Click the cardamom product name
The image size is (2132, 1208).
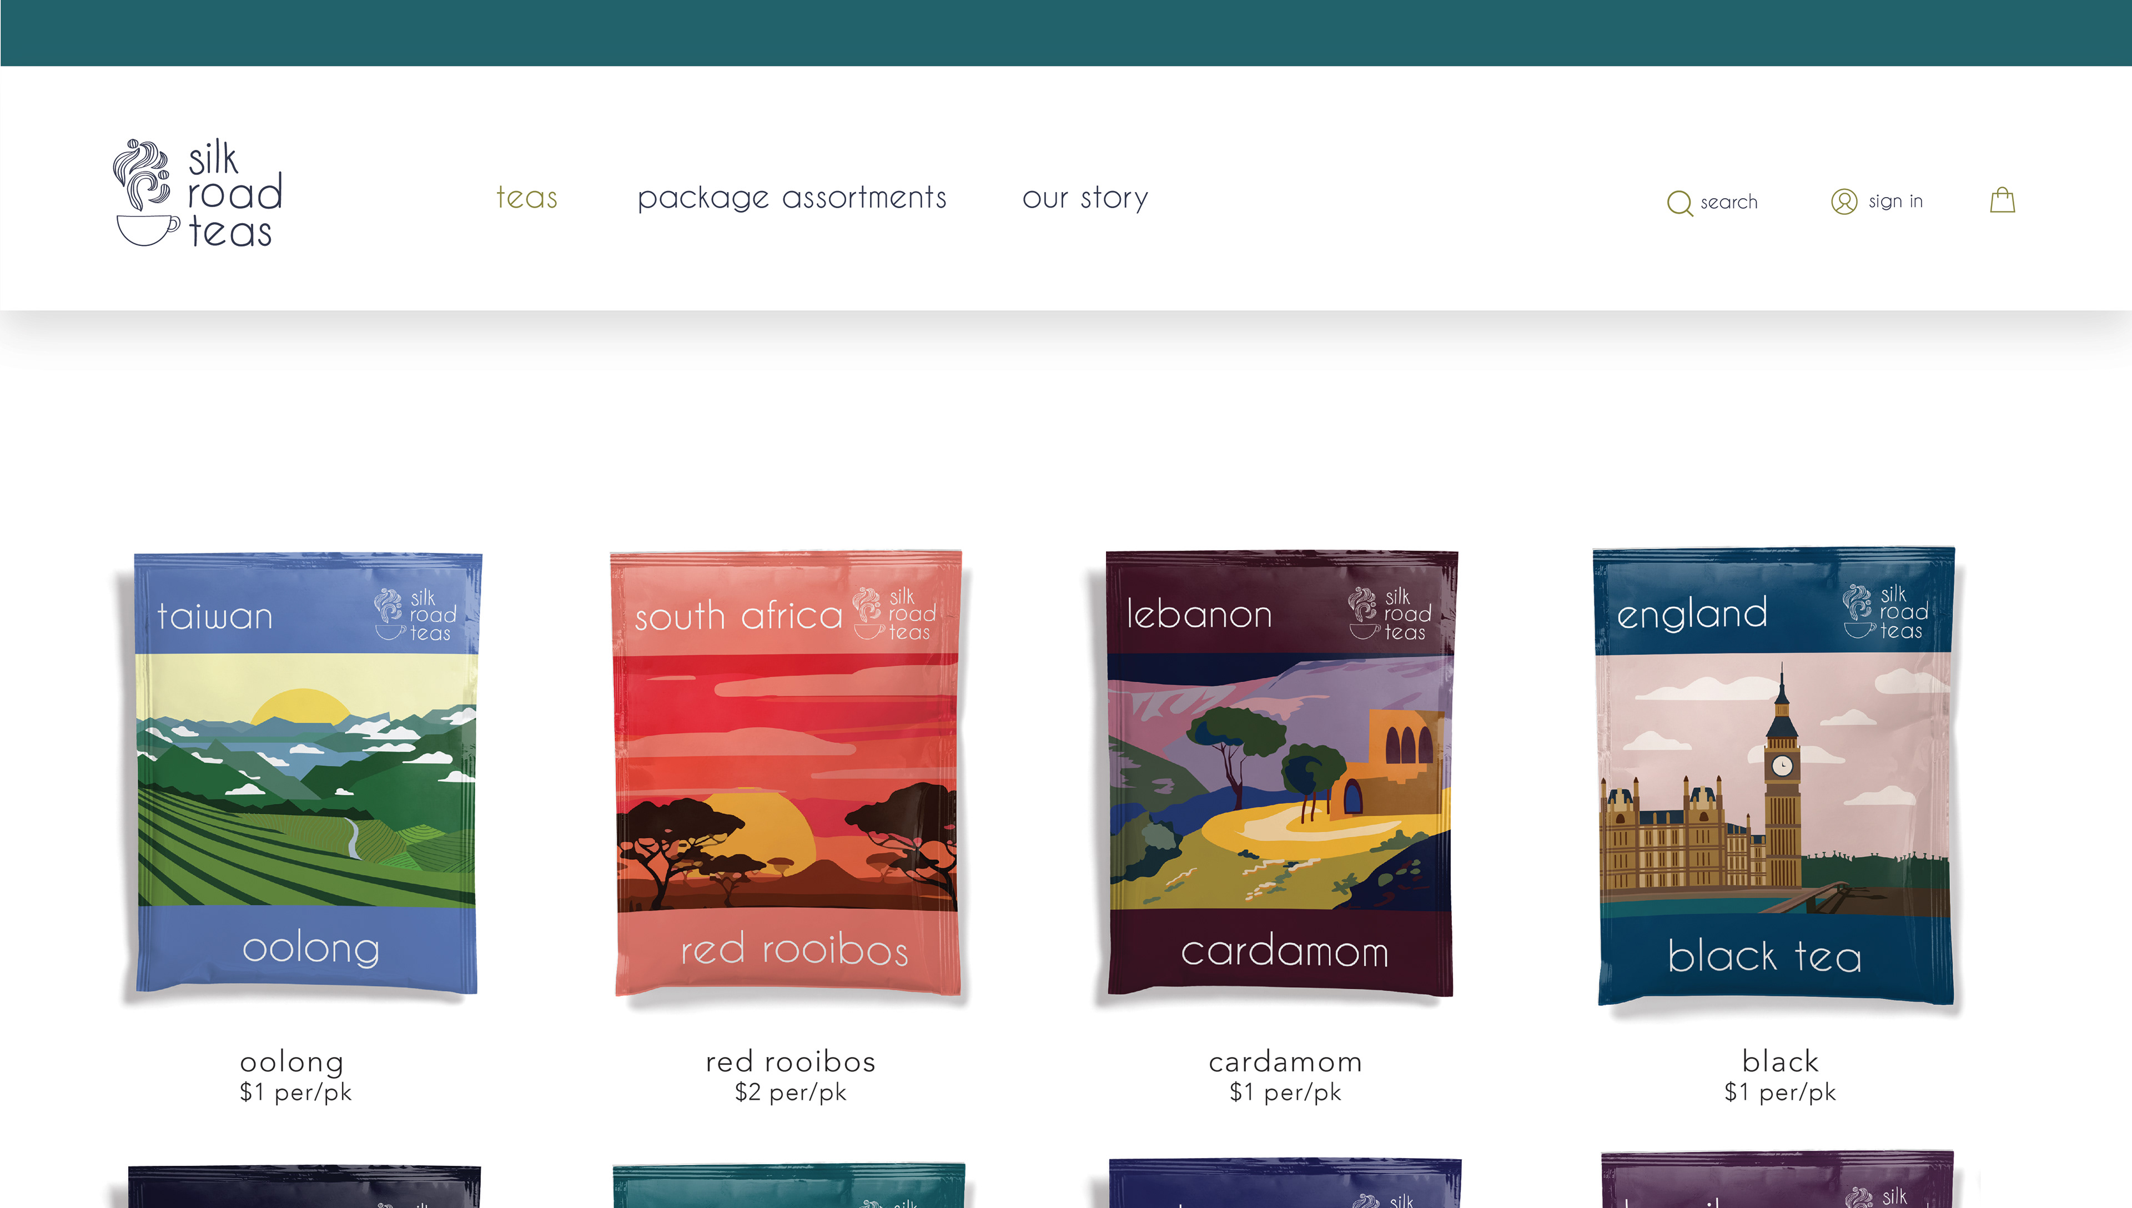pyautogui.click(x=1285, y=1061)
